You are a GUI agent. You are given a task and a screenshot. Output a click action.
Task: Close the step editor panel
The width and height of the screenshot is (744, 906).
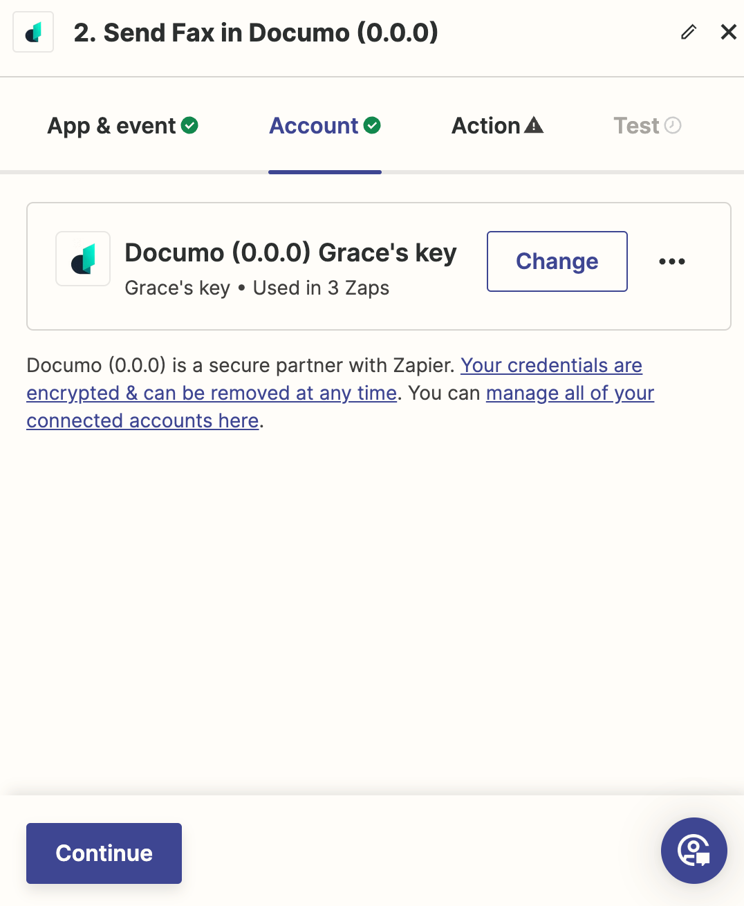coord(728,32)
